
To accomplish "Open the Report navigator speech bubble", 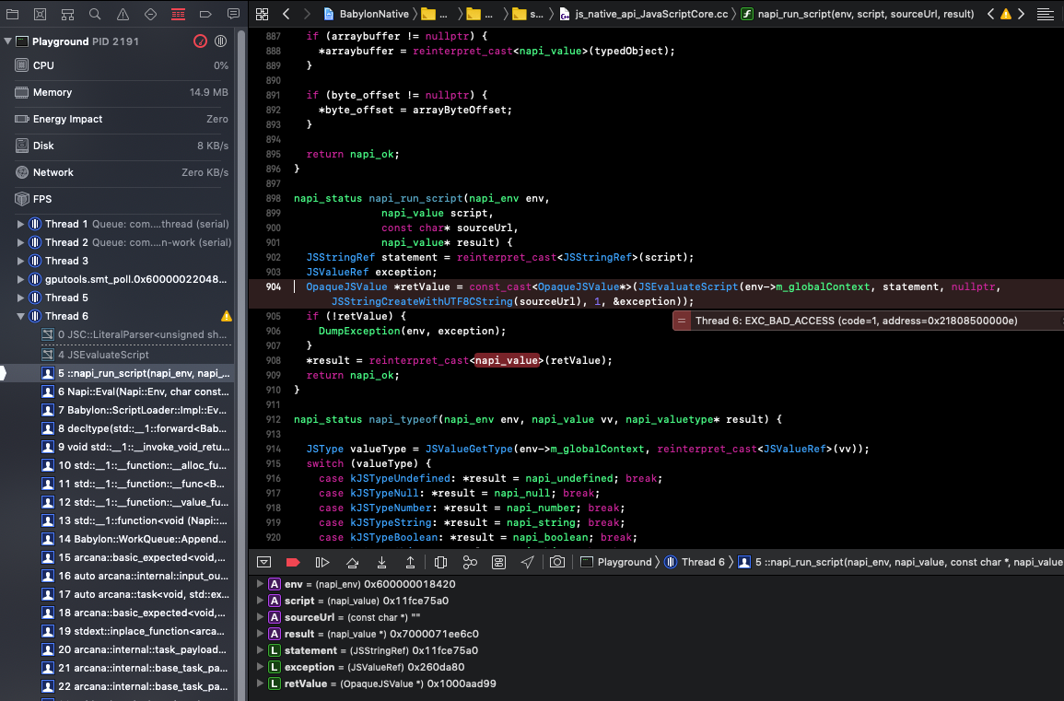I will (x=233, y=14).
